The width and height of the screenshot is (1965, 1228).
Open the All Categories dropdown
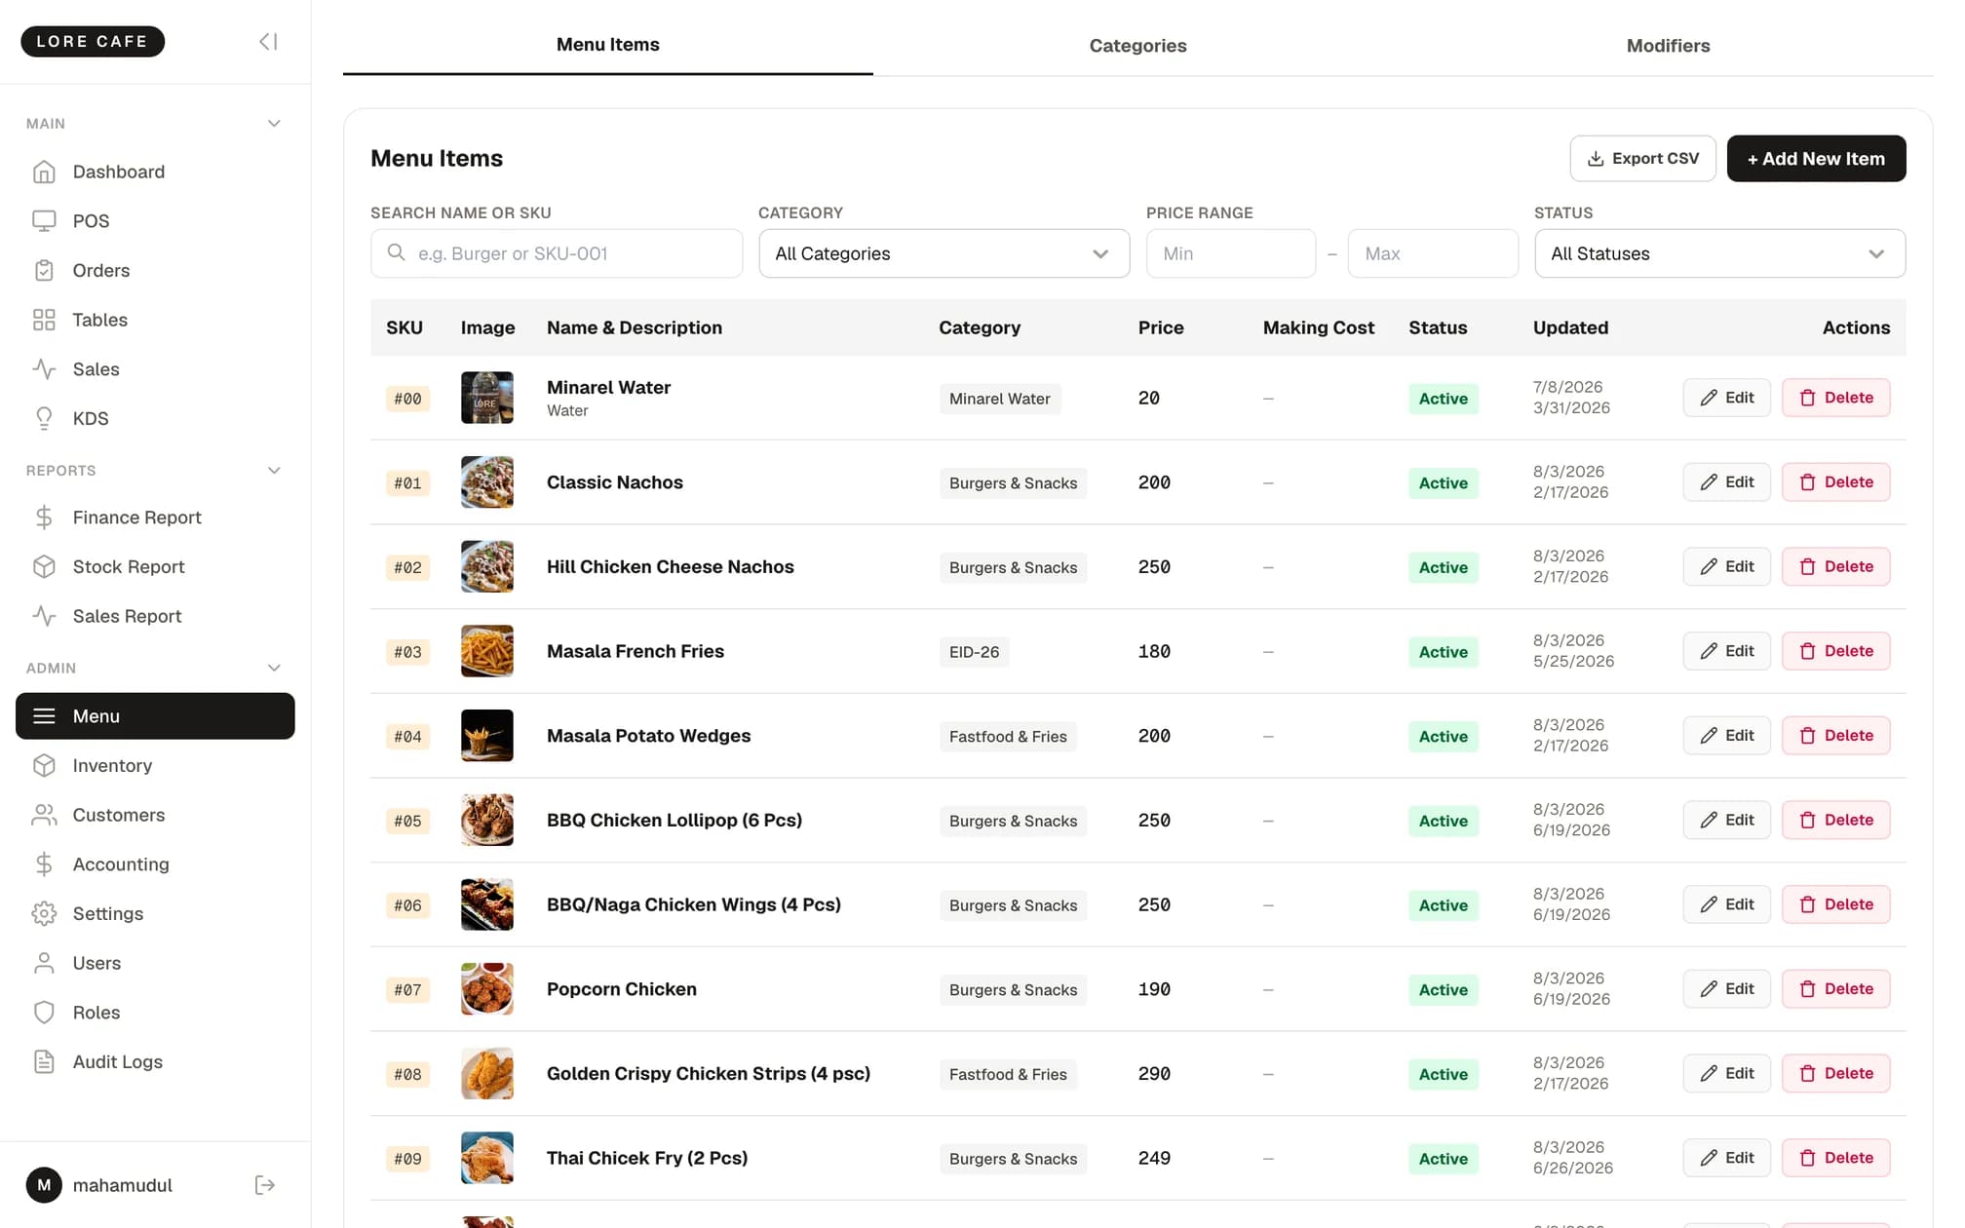(x=944, y=253)
